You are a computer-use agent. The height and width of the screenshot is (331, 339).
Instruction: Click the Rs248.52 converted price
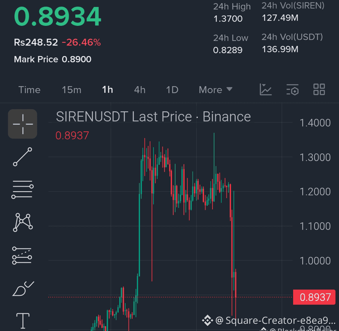36,43
